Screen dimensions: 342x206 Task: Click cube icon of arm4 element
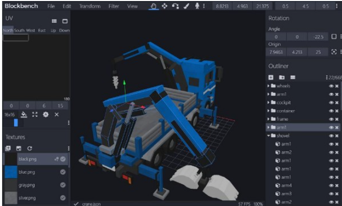pos(277,185)
